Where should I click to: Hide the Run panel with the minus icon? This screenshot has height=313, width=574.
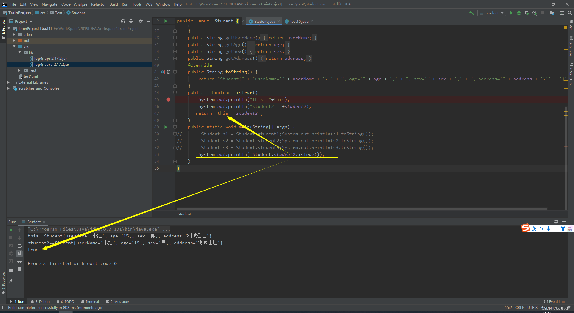(x=564, y=222)
